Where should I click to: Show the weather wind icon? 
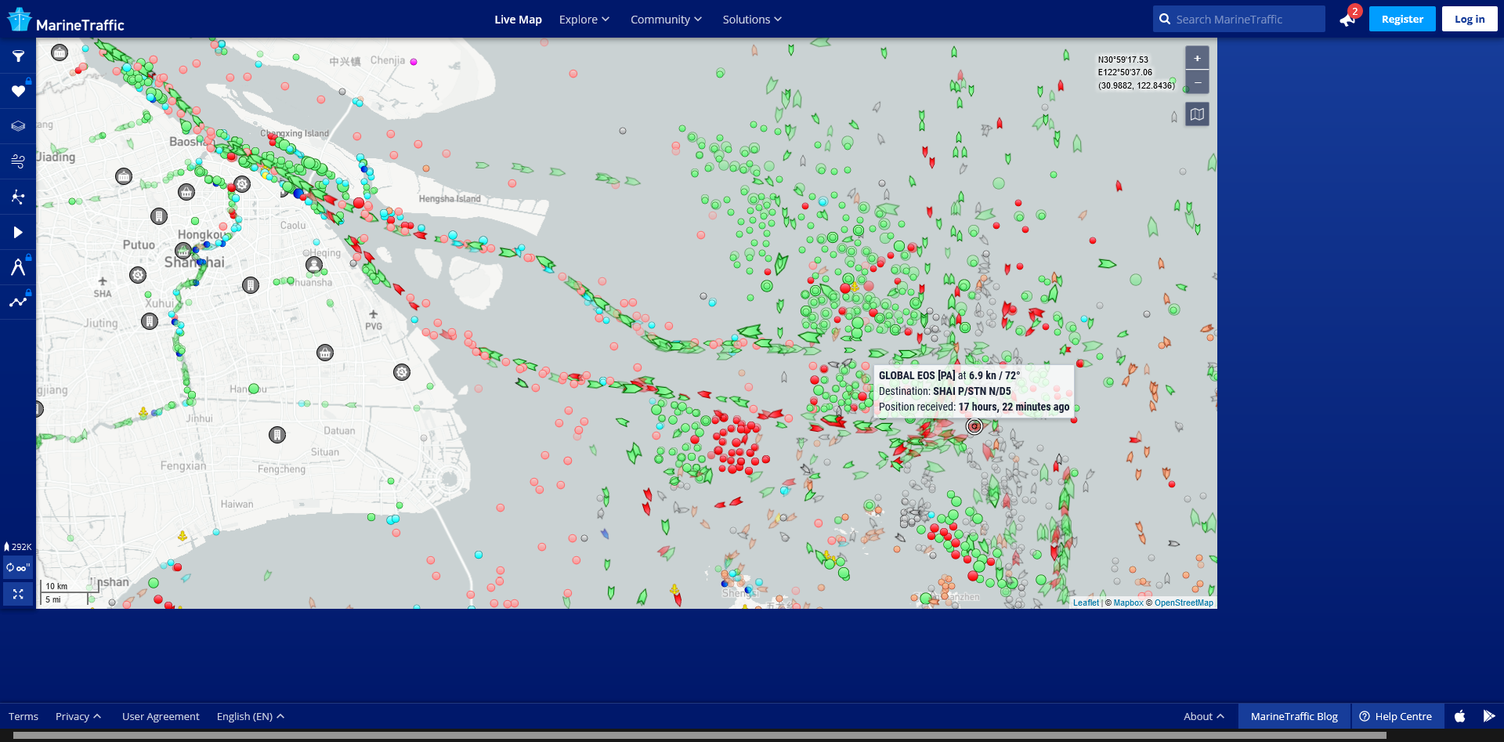click(x=18, y=161)
